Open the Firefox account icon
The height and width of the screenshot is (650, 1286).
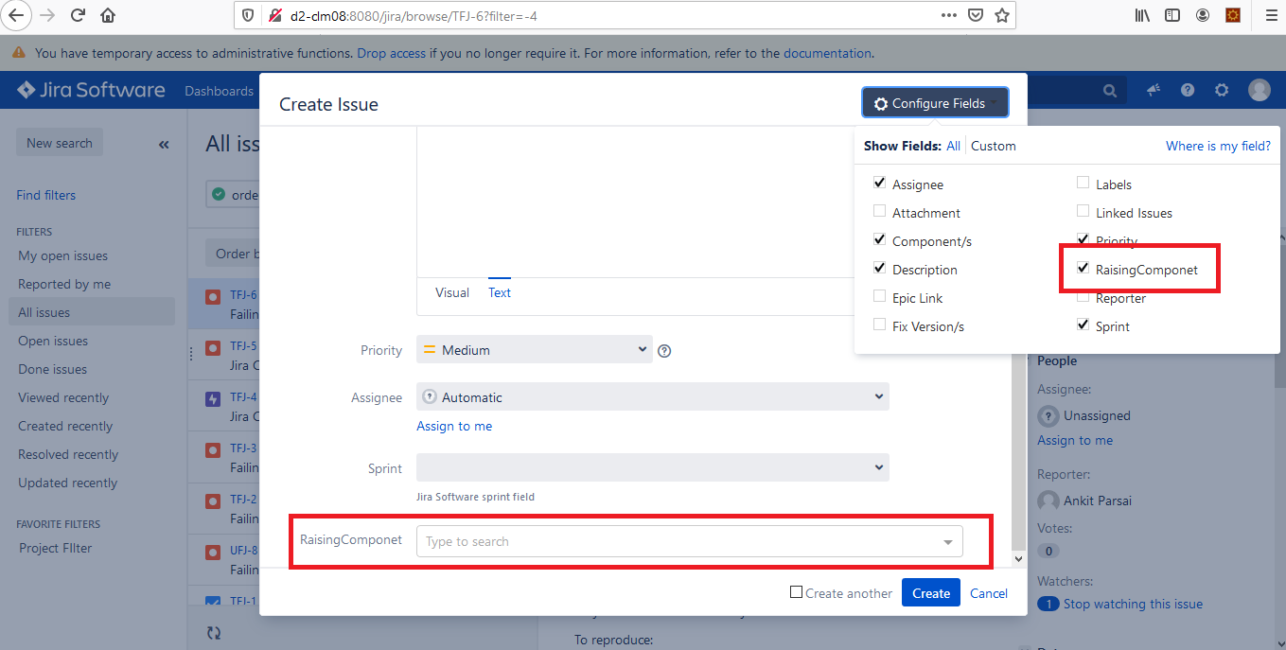[x=1203, y=15]
